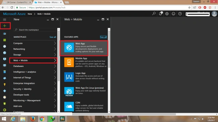
Task: Open the help question mark icon
Action: 180,14
